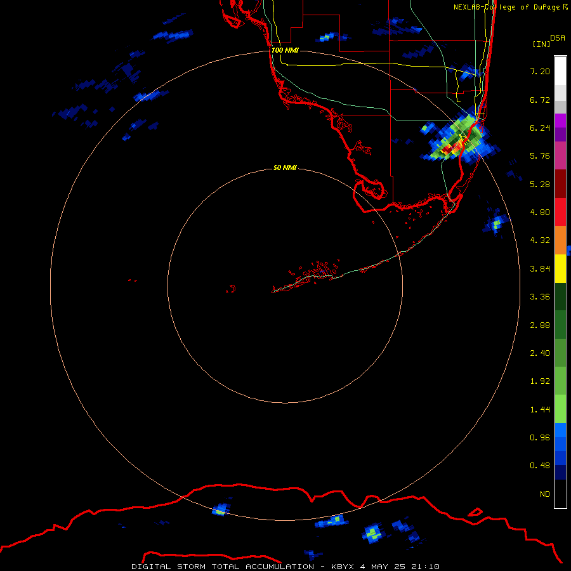The image size is (571, 571).
Task: Select the 3.84 legend value
Action: coord(540,269)
